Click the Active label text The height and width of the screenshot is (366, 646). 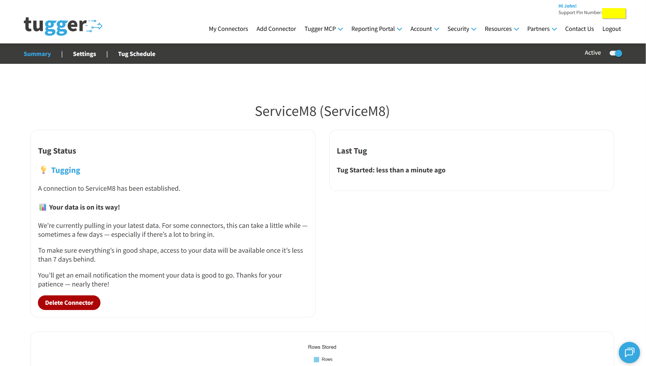pyautogui.click(x=593, y=53)
